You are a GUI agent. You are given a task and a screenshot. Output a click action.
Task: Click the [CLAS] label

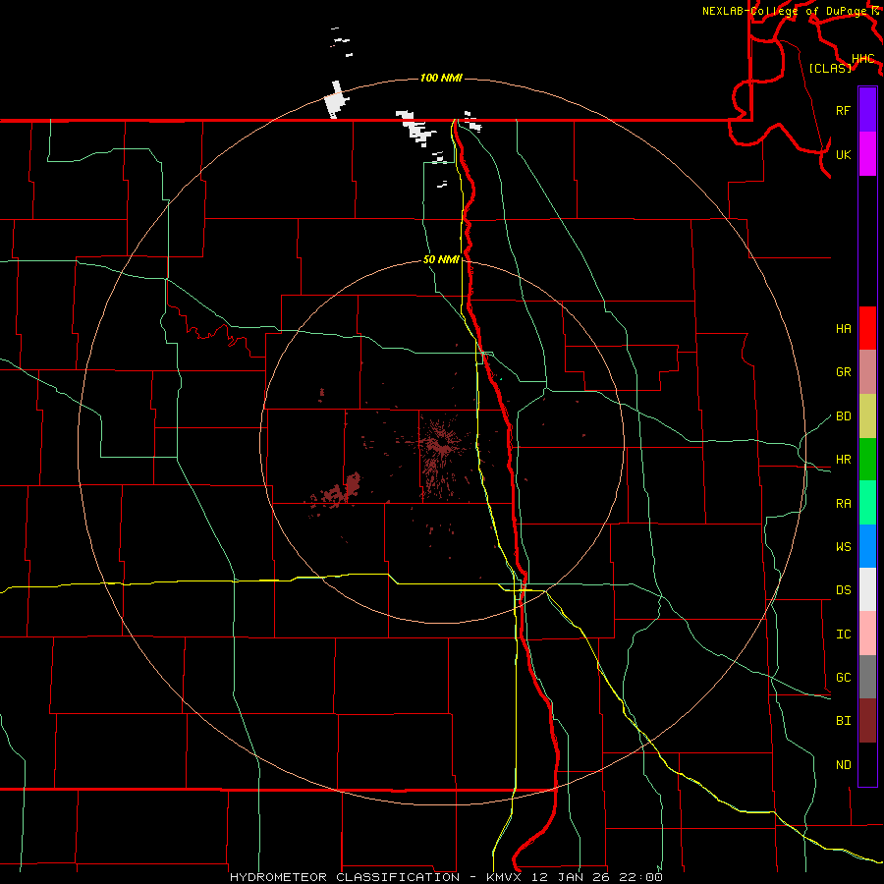830,68
